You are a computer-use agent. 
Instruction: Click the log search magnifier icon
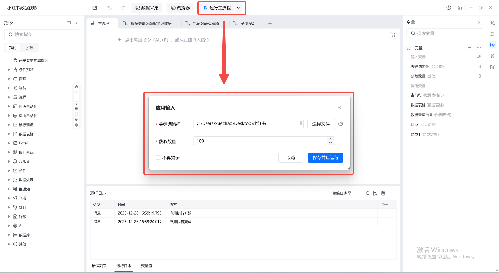click(x=368, y=193)
